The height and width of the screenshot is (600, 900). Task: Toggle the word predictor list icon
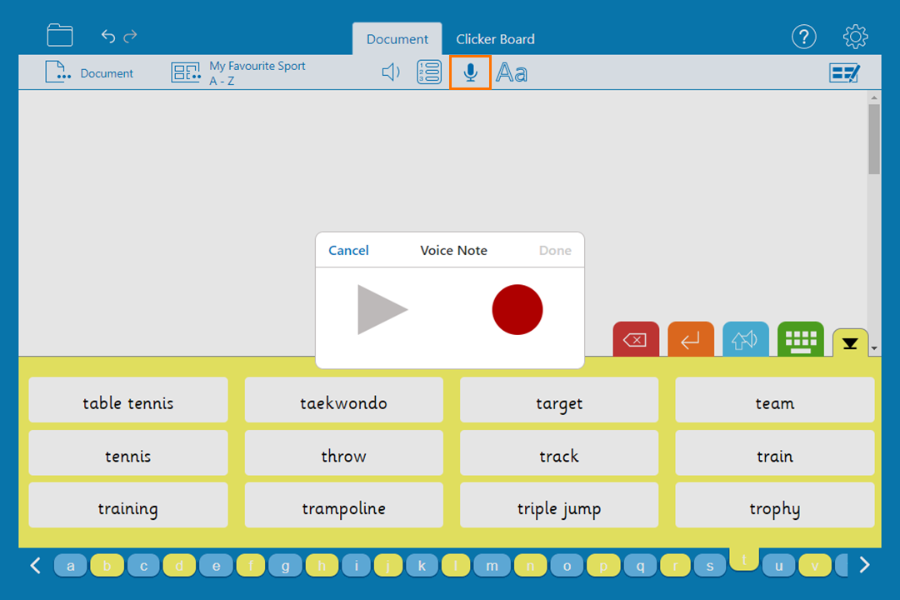429,73
